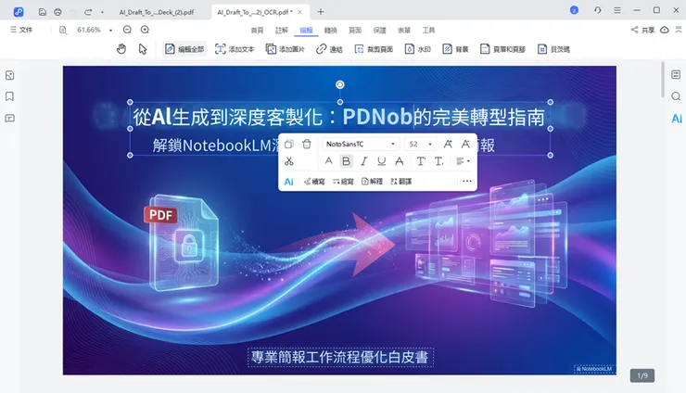Click the Bates Number tool
This screenshot has width=686, height=393.
(553, 49)
